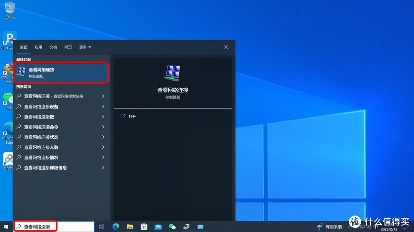Expand the 查看网络连接详细信息 suggestion arrow

point(103,167)
